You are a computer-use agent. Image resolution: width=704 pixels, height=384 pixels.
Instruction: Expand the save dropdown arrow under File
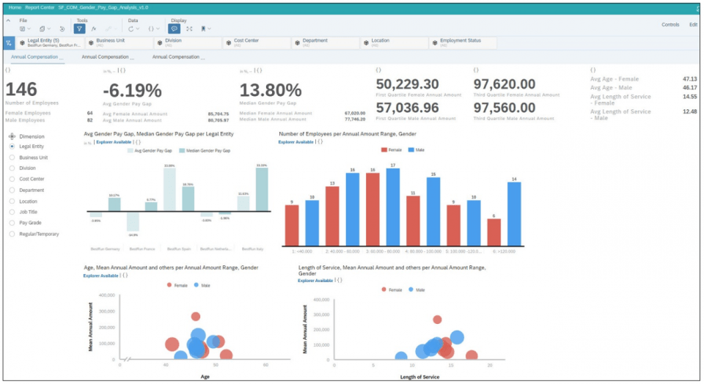(x=29, y=29)
